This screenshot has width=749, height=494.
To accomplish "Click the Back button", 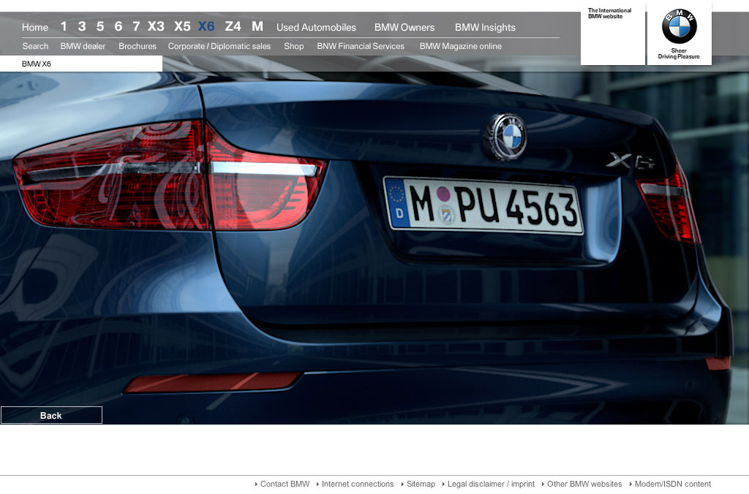I will click(52, 415).
